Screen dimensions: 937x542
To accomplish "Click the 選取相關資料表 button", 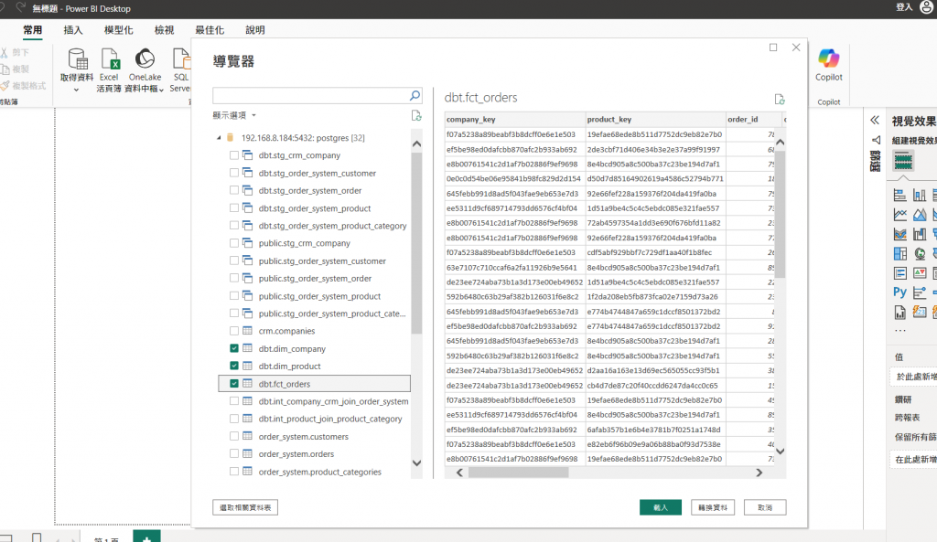I will tap(245, 507).
